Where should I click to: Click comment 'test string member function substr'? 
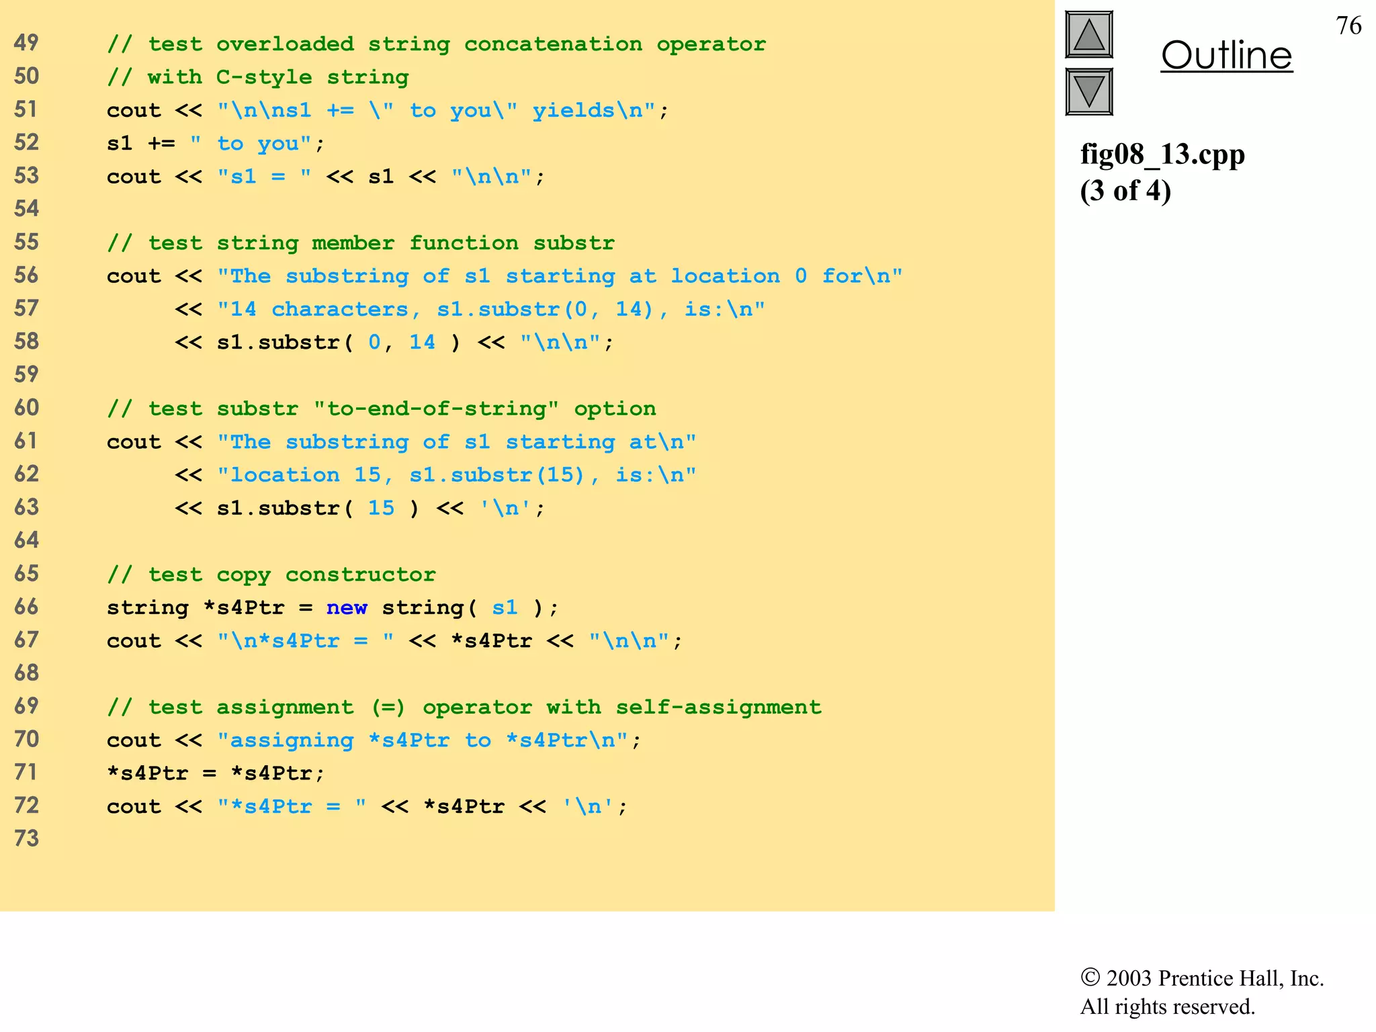[x=361, y=243]
